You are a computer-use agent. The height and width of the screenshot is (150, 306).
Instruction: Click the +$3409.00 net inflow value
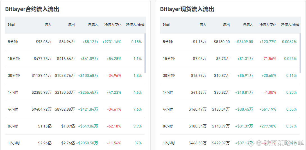[x=244, y=42]
